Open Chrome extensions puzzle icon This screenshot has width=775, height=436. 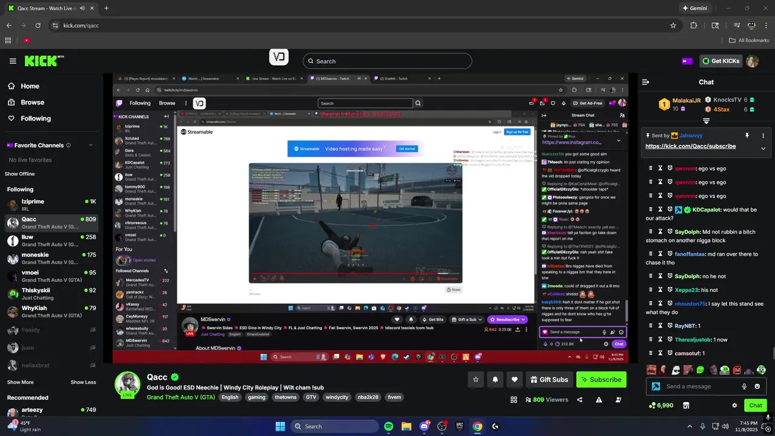tap(694, 25)
